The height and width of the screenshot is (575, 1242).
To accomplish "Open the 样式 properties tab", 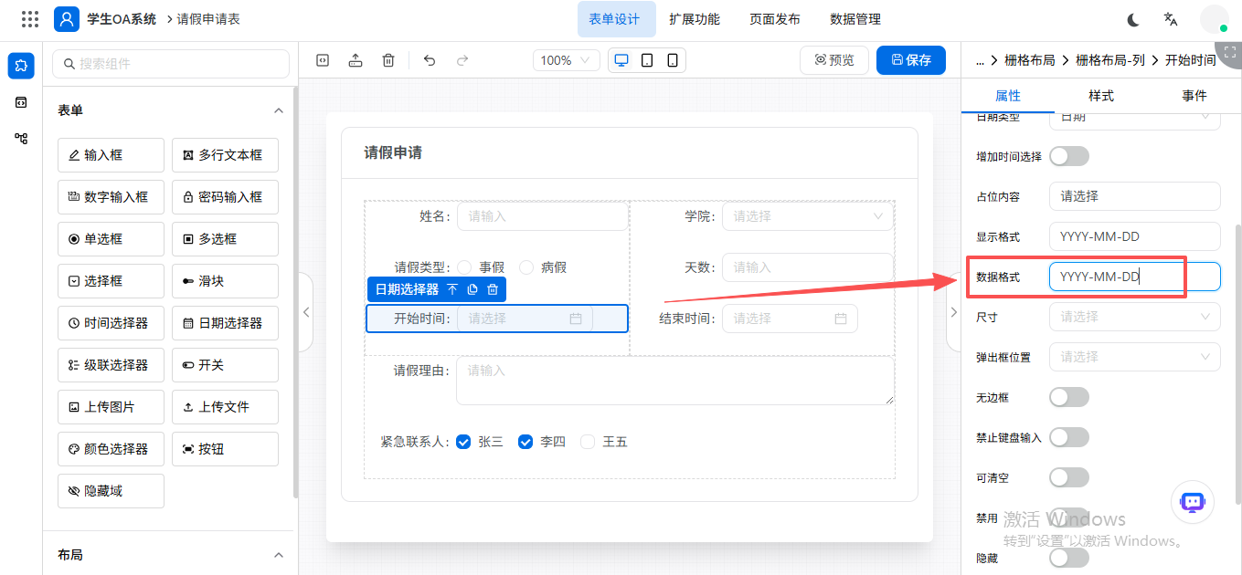I will (1100, 96).
